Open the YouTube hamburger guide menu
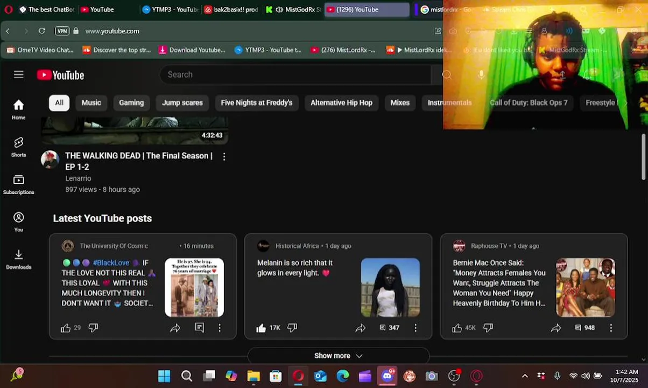This screenshot has height=388, width=648. point(19,74)
